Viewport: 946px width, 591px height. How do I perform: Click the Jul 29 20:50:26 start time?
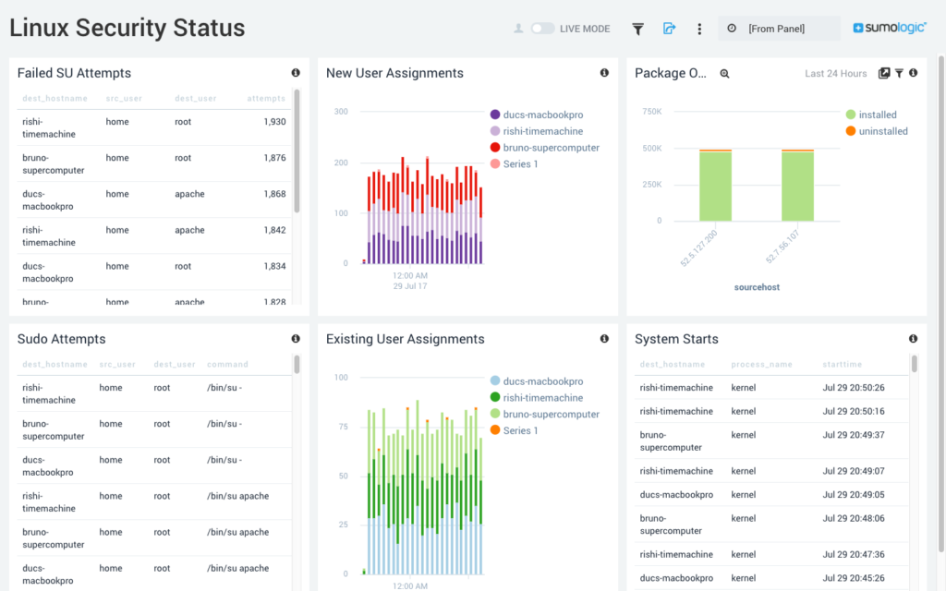pos(853,388)
